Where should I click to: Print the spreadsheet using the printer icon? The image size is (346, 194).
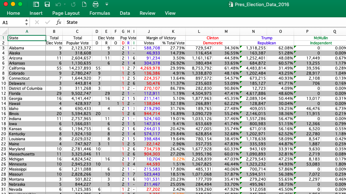point(95,4)
